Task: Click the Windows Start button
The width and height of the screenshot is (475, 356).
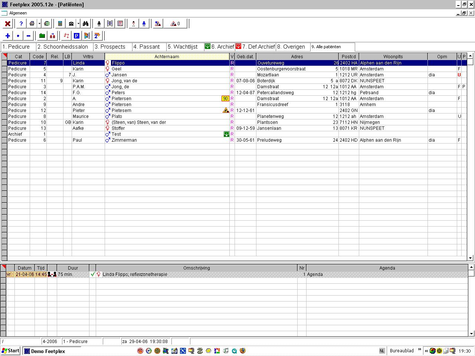Action: (10, 351)
